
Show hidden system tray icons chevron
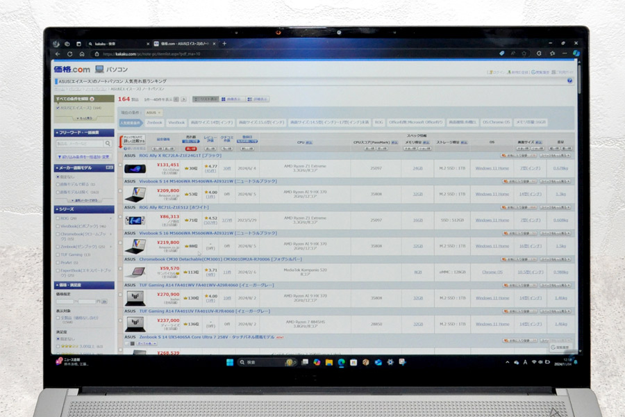tap(507, 362)
